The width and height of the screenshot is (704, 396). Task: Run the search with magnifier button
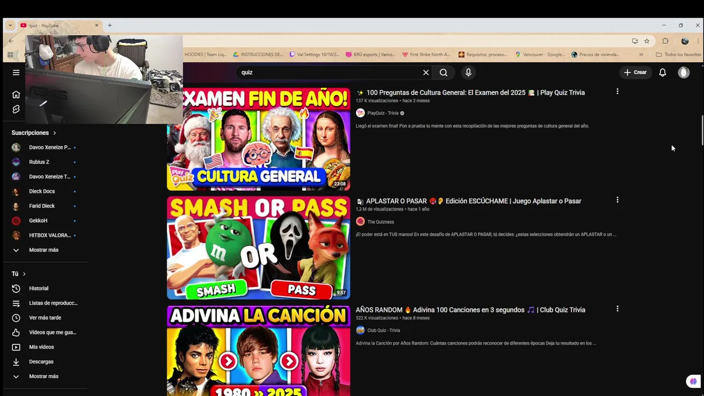coord(443,73)
